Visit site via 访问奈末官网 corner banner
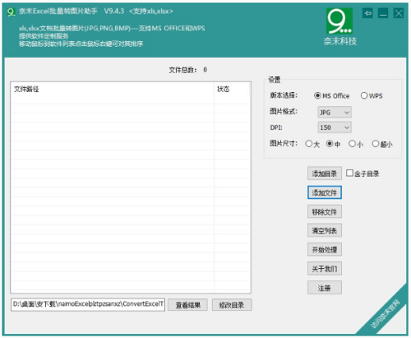 coord(386,313)
